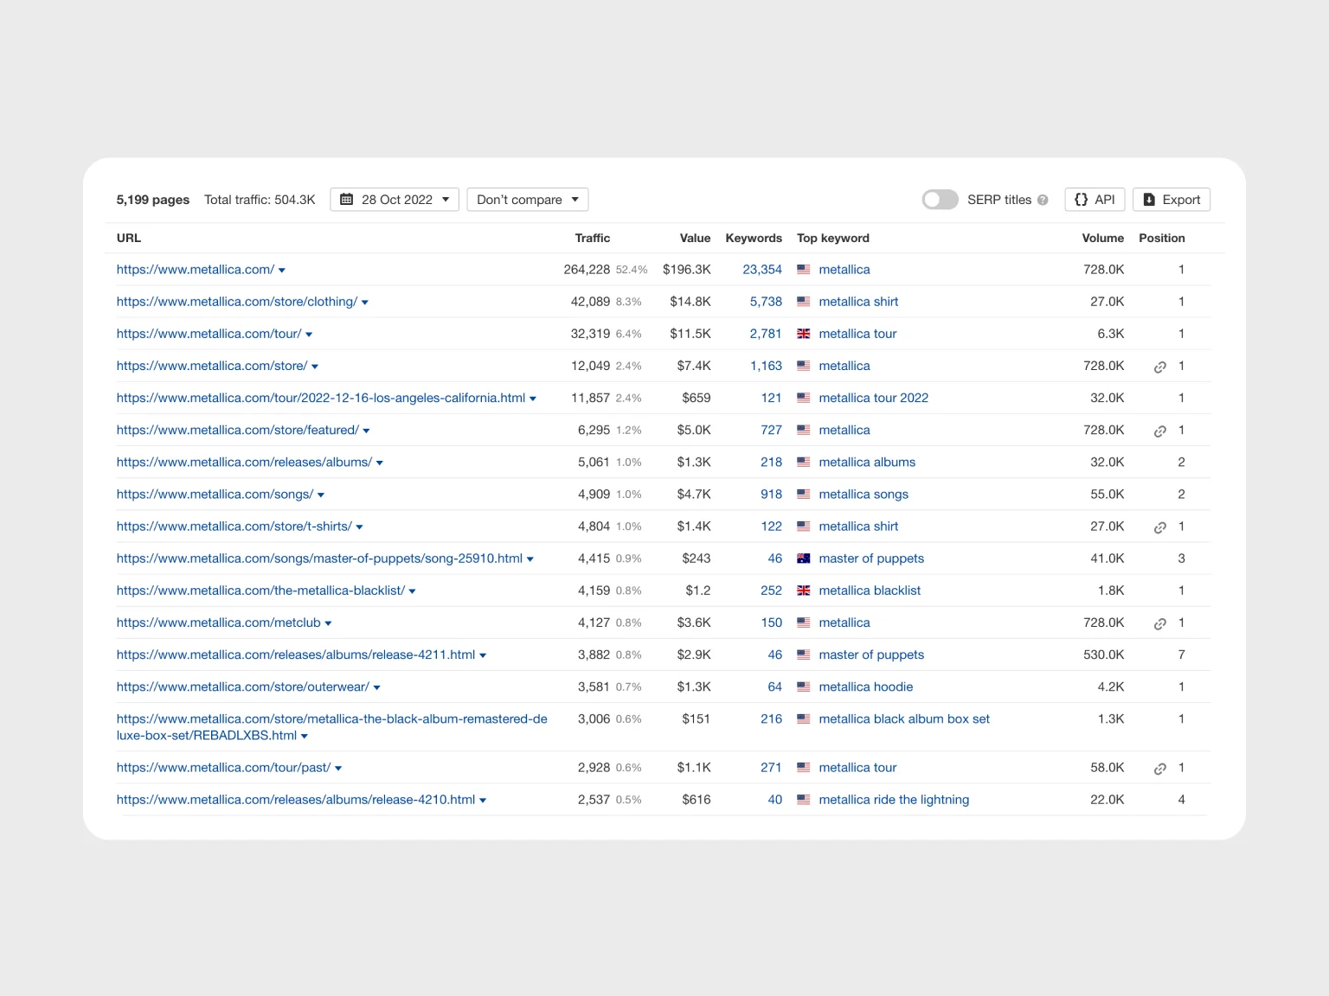Viewport: 1329px width, 996px height.
Task: Click the UK flag next to metallica tour
Action: tap(804, 334)
